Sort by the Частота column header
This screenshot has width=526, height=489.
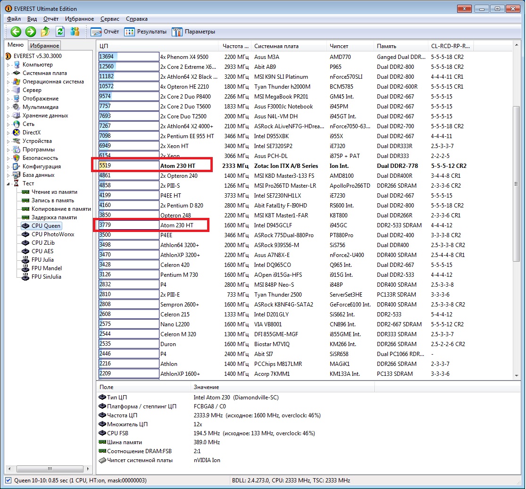pyautogui.click(x=235, y=46)
